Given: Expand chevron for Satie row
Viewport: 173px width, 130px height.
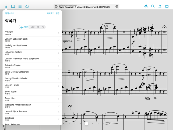Looking at the screenshot, I should (x=59, y=119).
